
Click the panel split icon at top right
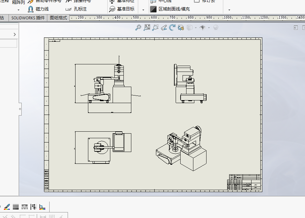pos(296,28)
